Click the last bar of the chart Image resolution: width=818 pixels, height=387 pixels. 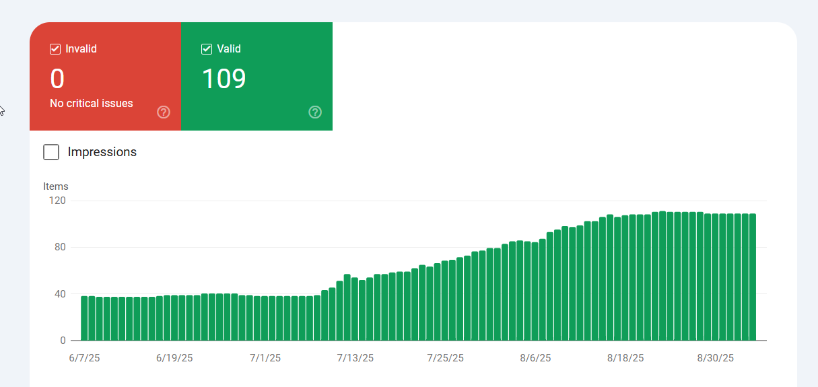coord(753,277)
